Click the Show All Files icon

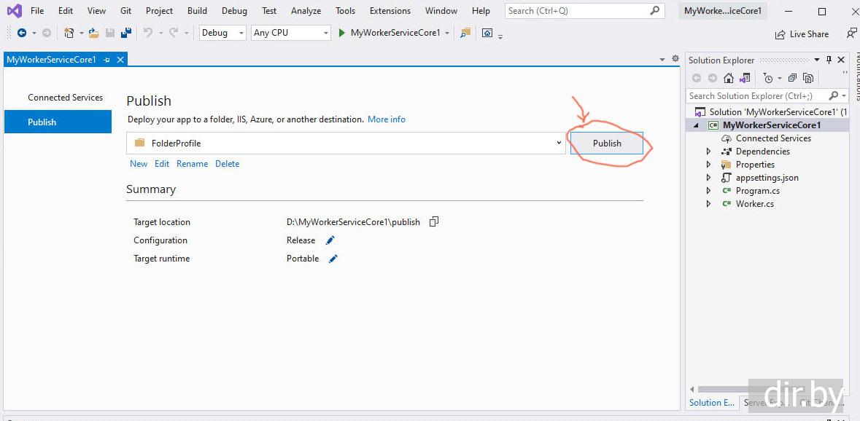(x=807, y=78)
